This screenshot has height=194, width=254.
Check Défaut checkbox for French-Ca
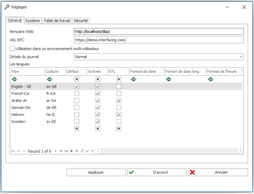click(77, 93)
